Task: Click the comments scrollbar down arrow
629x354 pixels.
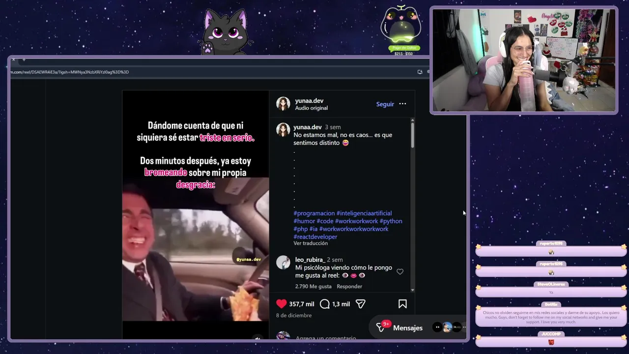Action: pos(412,290)
